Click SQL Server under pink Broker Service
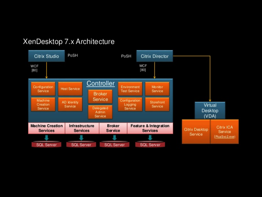 click(x=115, y=144)
